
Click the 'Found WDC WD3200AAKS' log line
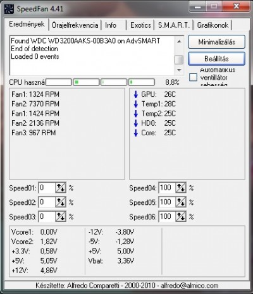(x=85, y=40)
